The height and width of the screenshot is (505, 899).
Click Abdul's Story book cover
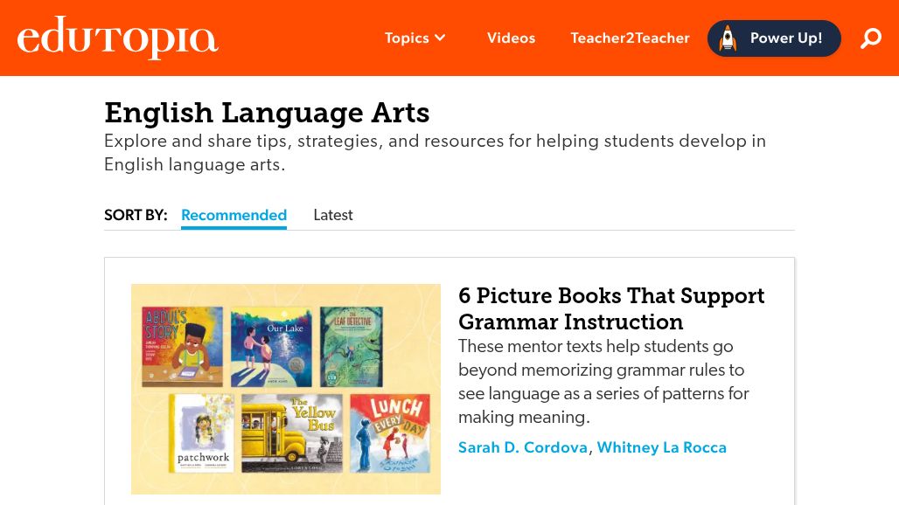pos(182,346)
